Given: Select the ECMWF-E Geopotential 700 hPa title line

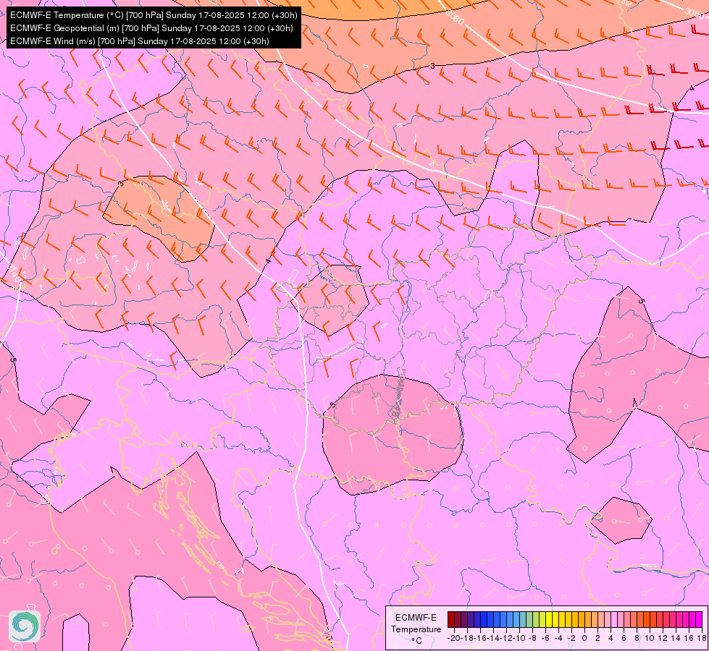Looking at the screenshot, I should click(151, 28).
